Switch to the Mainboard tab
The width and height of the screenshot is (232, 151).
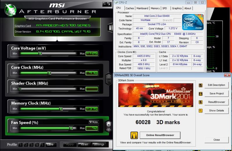(x=142, y=8)
